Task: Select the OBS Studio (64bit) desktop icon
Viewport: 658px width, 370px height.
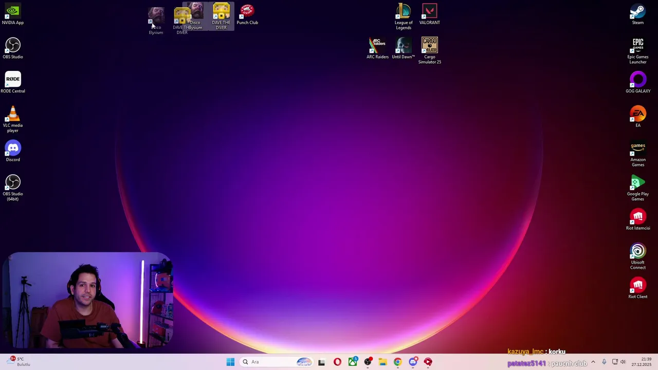Action: 13,188
